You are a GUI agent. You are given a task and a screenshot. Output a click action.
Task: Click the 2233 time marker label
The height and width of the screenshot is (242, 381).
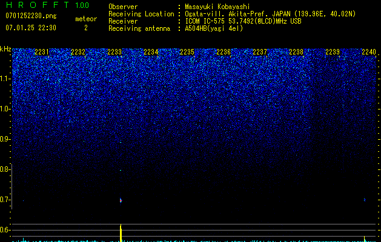(114, 52)
